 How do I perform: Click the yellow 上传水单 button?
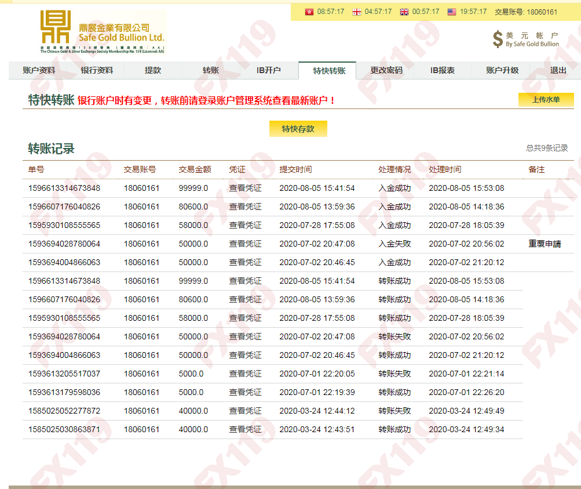(546, 100)
